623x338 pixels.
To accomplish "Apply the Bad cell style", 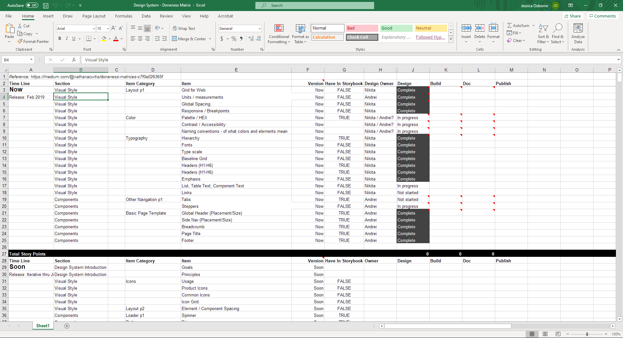I will [x=362, y=28].
